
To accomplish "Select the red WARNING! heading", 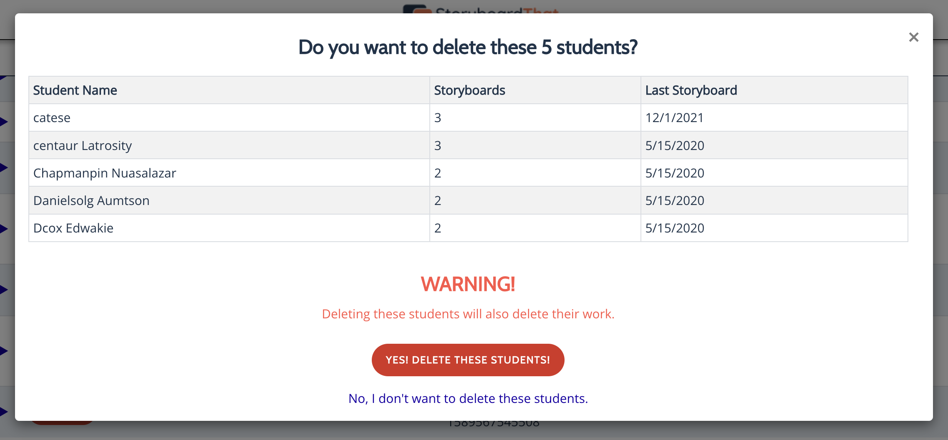I will click(x=468, y=284).
